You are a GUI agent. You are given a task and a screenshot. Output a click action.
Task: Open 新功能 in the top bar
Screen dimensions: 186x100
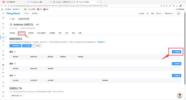click(141, 13)
